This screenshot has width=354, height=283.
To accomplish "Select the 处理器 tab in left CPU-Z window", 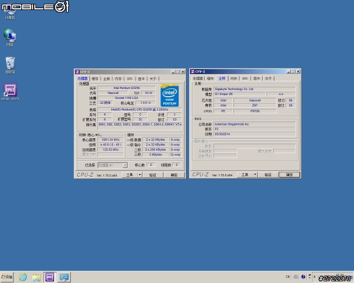I will 82,78.
